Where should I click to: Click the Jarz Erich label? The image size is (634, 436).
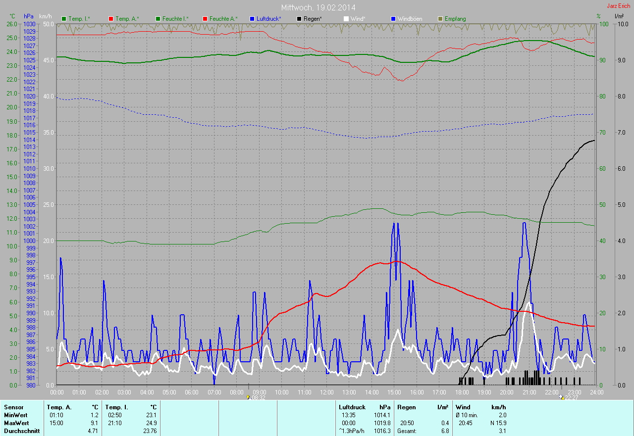(618, 6)
